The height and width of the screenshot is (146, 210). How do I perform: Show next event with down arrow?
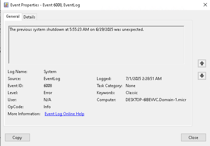[x=202, y=76]
